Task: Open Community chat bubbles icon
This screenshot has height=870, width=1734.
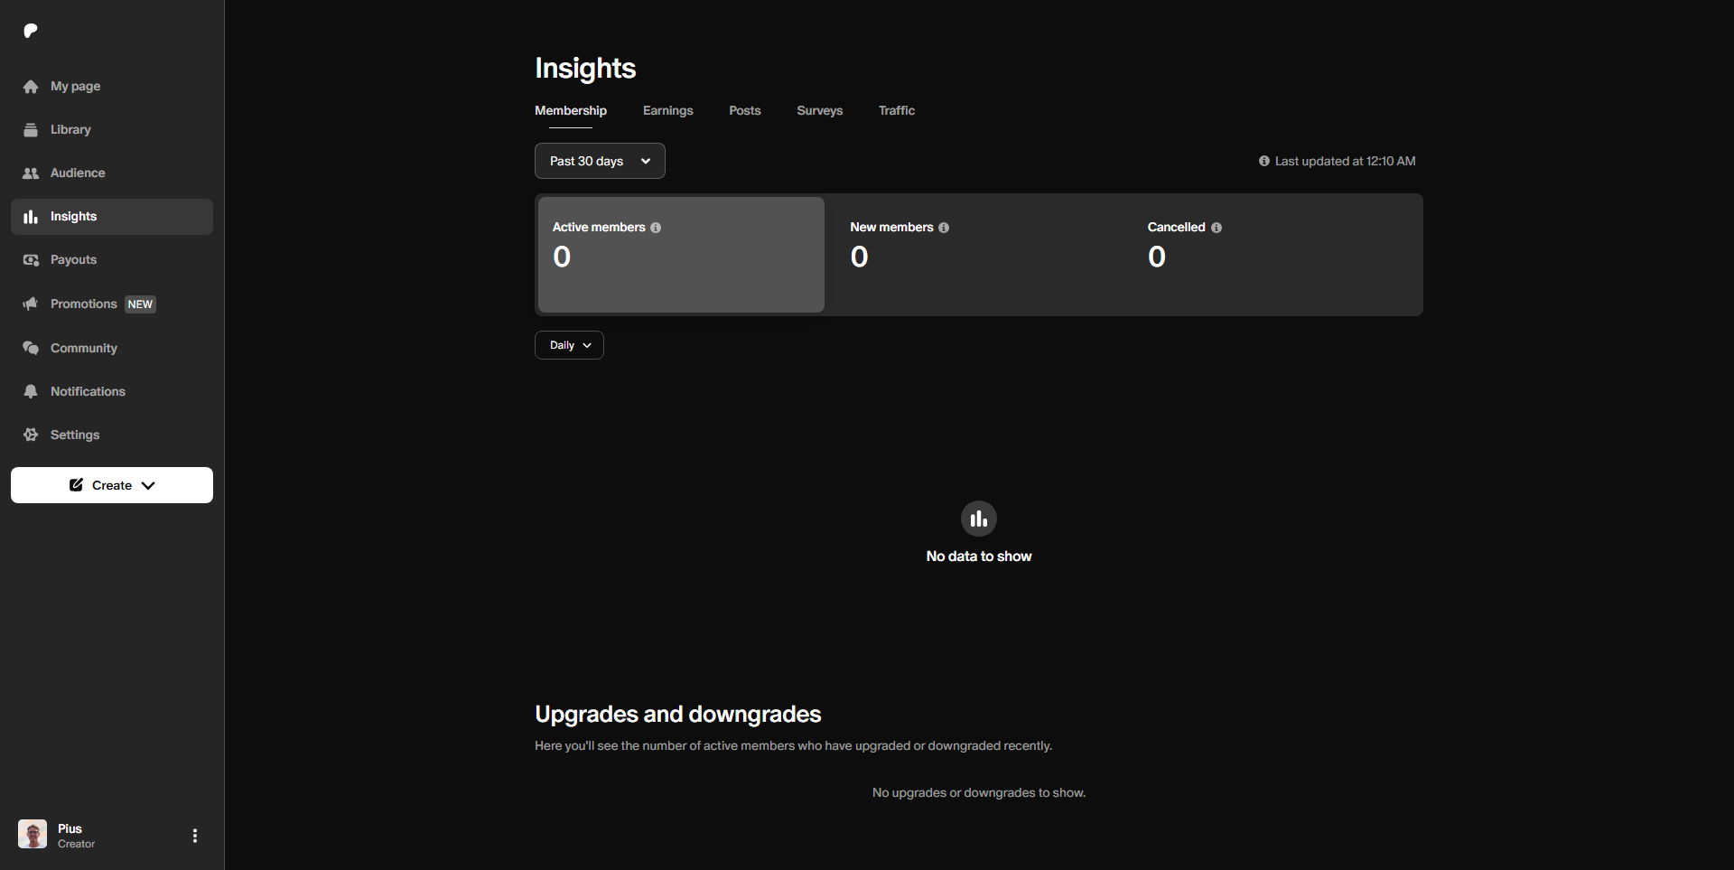Action: pos(31,348)
